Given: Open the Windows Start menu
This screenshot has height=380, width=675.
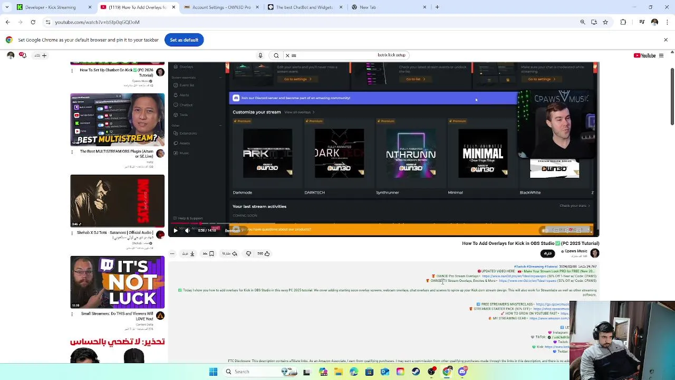Looking at the screenshot, I should [x=213, y=372].
